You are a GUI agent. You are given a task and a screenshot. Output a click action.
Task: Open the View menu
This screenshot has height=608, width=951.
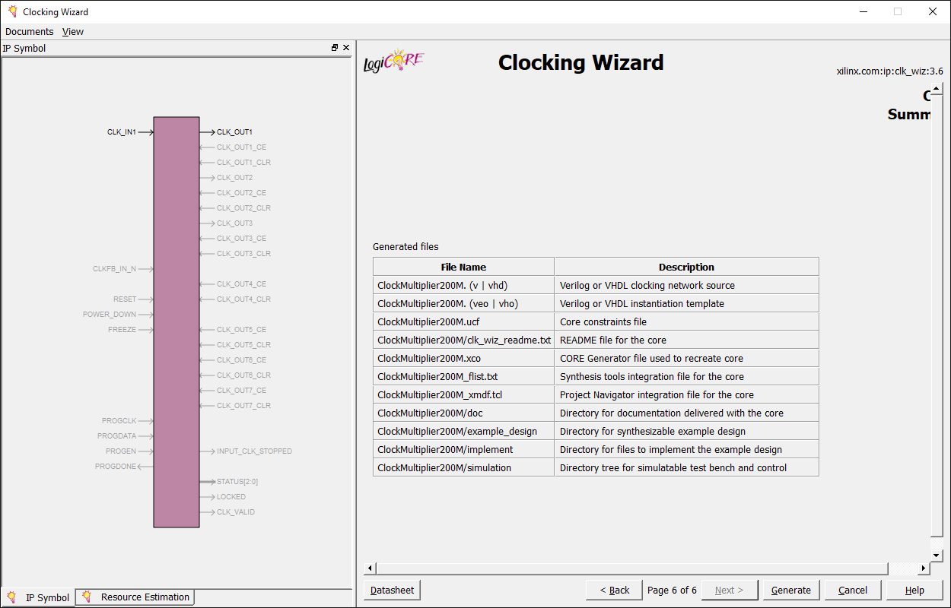(72, 31)
